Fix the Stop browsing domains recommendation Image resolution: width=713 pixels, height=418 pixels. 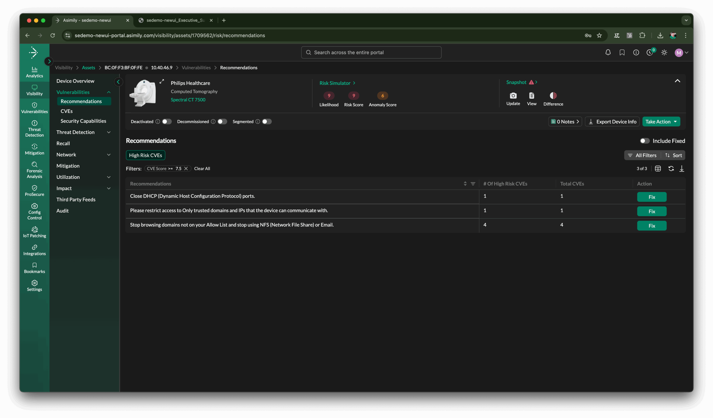[652, 226]
